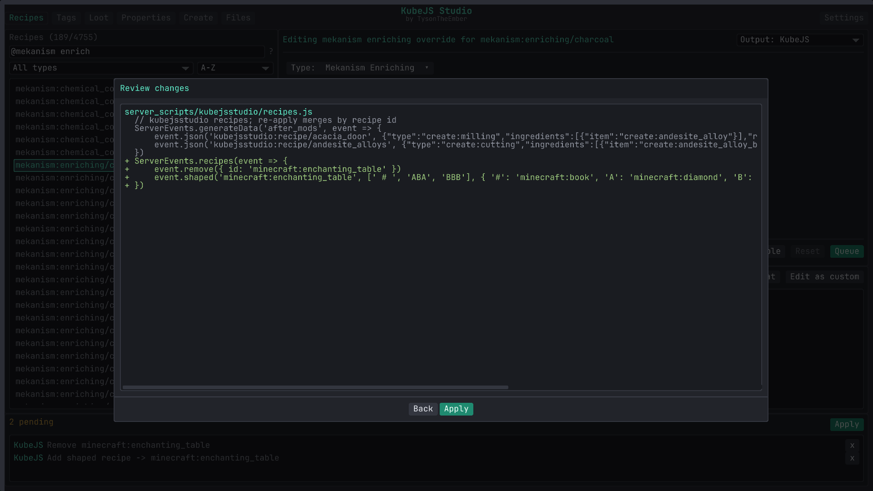873x491 pixels.
Task: Reset the recipe editor
Action: (x=808, y=251)
